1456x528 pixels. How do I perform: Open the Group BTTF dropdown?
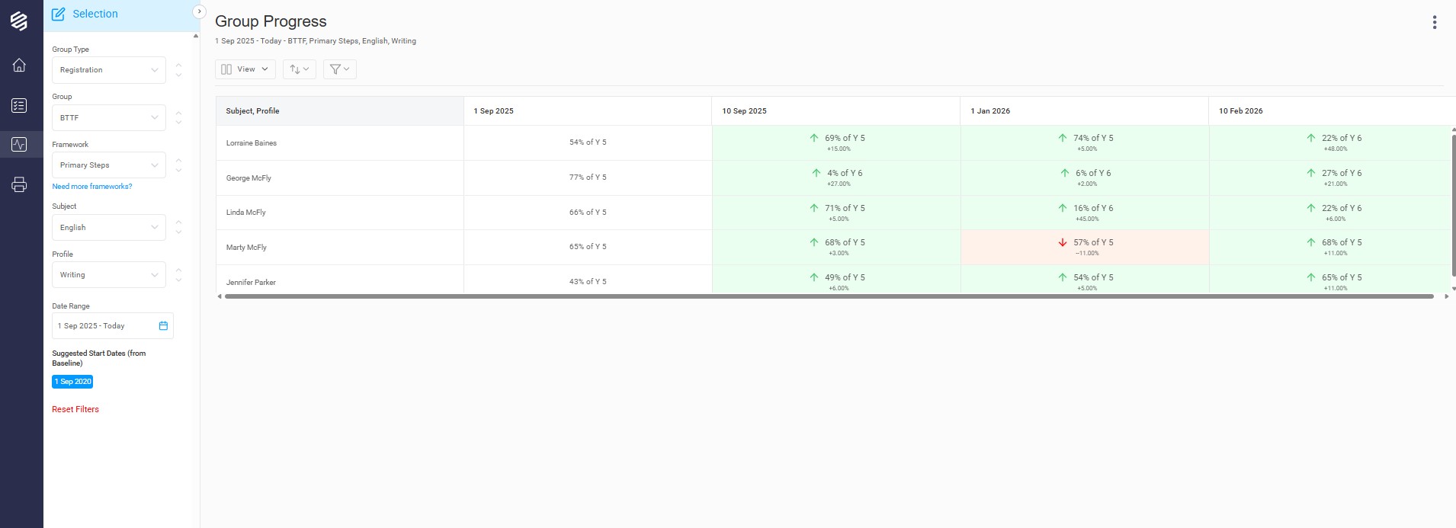pyautogui.click(x=109, y=118)
